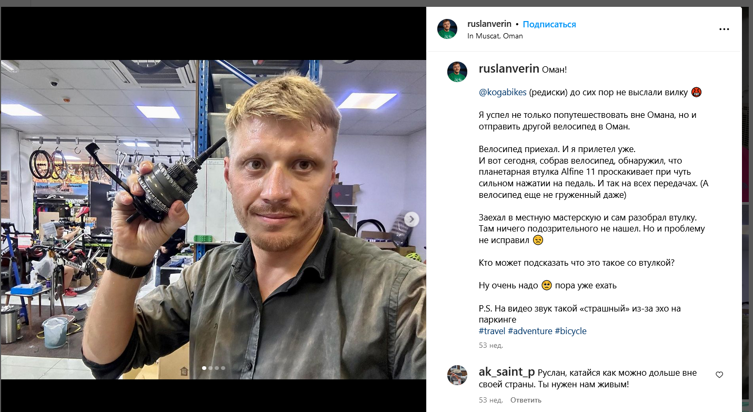Open ak_saint_p commenter avatar
The width and height of the screenshot is (753, 412).
click(x=457, y=375)
